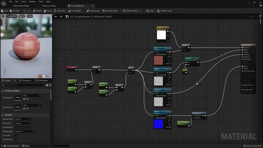Click the Search toolbar button

[x=37, y=11]
